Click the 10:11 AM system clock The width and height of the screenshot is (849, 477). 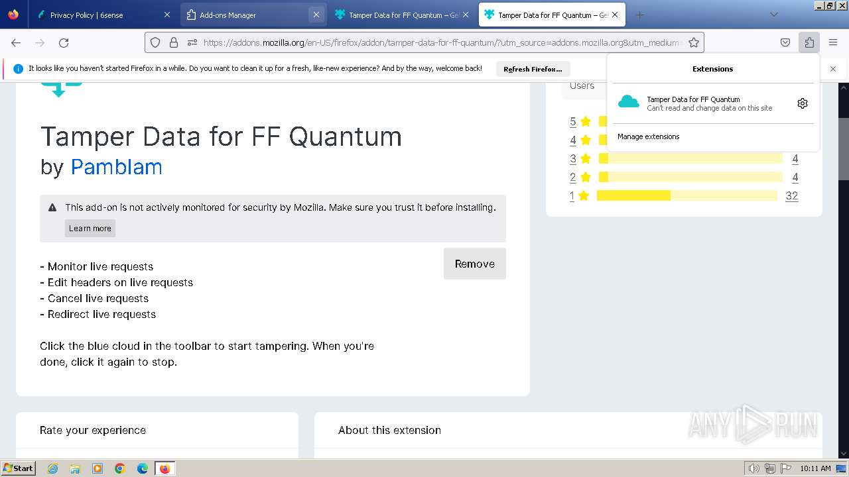tap(815, 468)
